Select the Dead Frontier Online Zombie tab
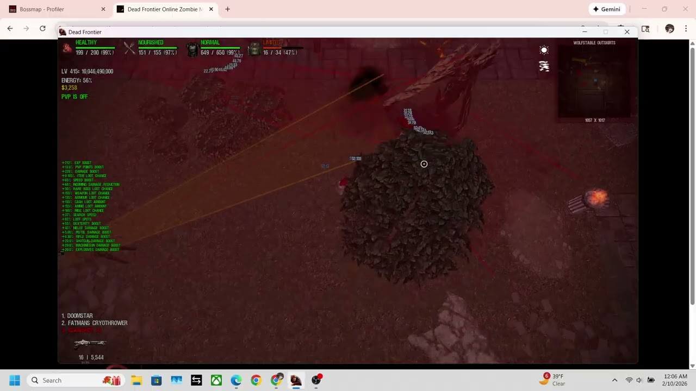Viewport: 696px width, 391px height. pyautogui.click(x=165, y=9)
